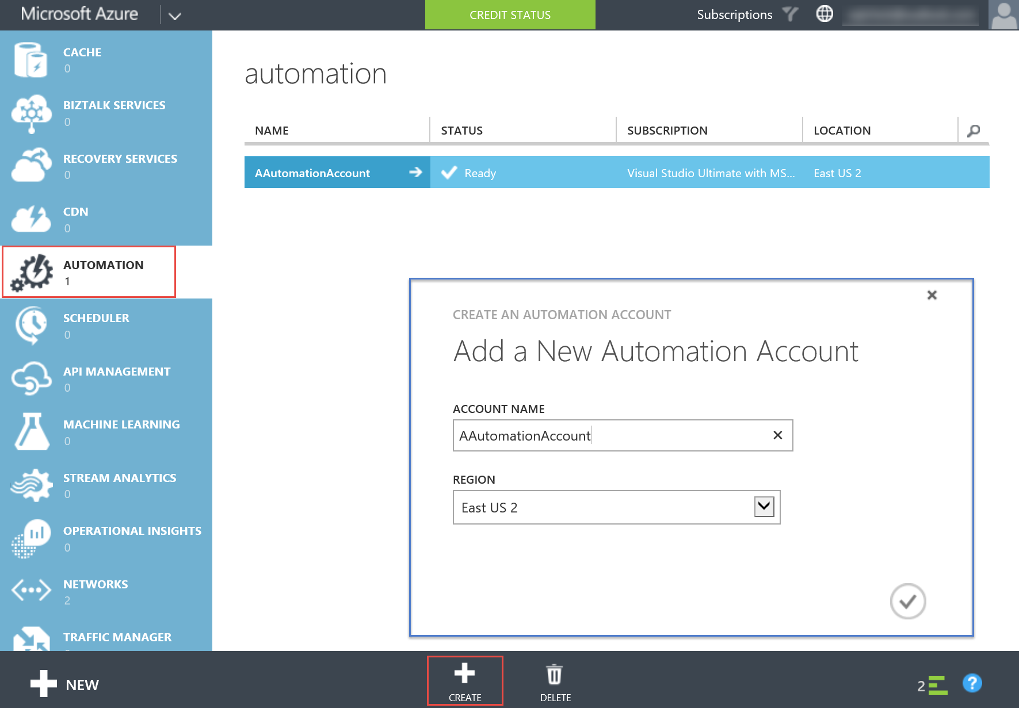Select the AAutomationAccount row name
The image size is (1019, 708).
(312, 173)
